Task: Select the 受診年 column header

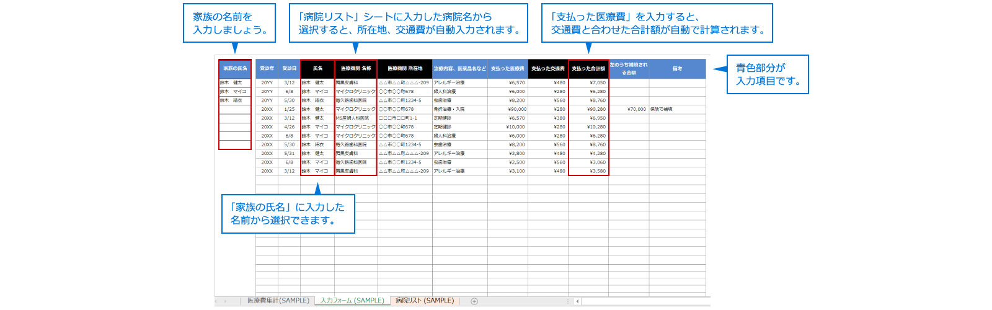Action: 267,69
